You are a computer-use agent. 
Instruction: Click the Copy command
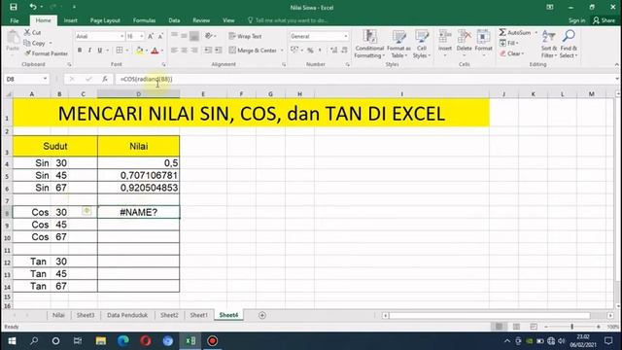click(x=35, y=43)
